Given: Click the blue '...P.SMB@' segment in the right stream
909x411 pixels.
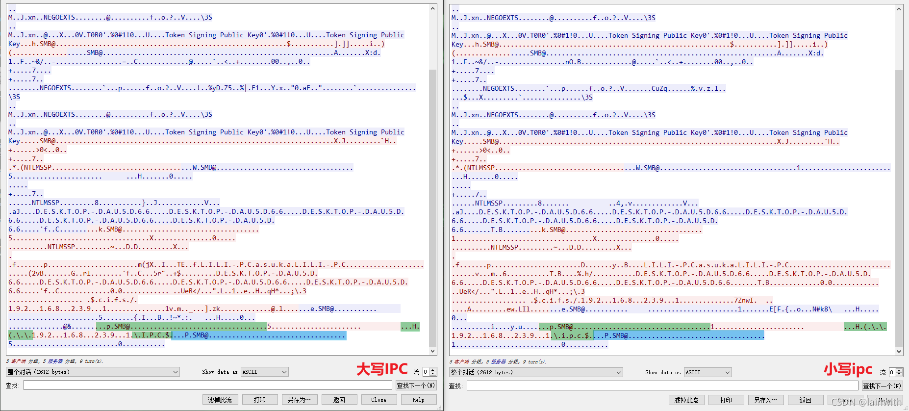Looking at the screenshot, I should click(679, 335).
